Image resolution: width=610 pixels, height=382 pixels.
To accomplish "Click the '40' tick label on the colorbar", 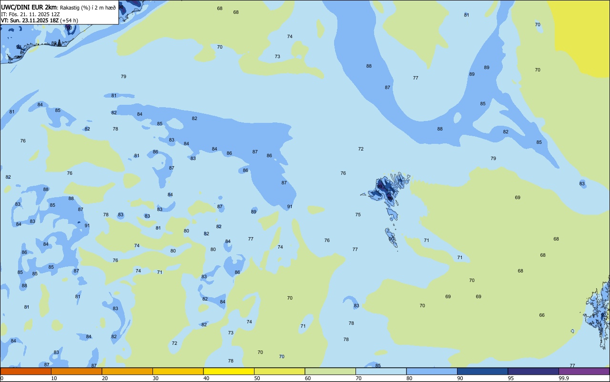I will (x=206, y=378).
